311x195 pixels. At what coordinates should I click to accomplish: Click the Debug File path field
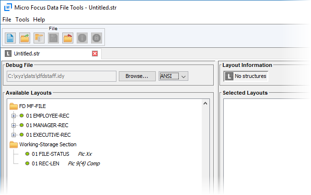[61, 76]
